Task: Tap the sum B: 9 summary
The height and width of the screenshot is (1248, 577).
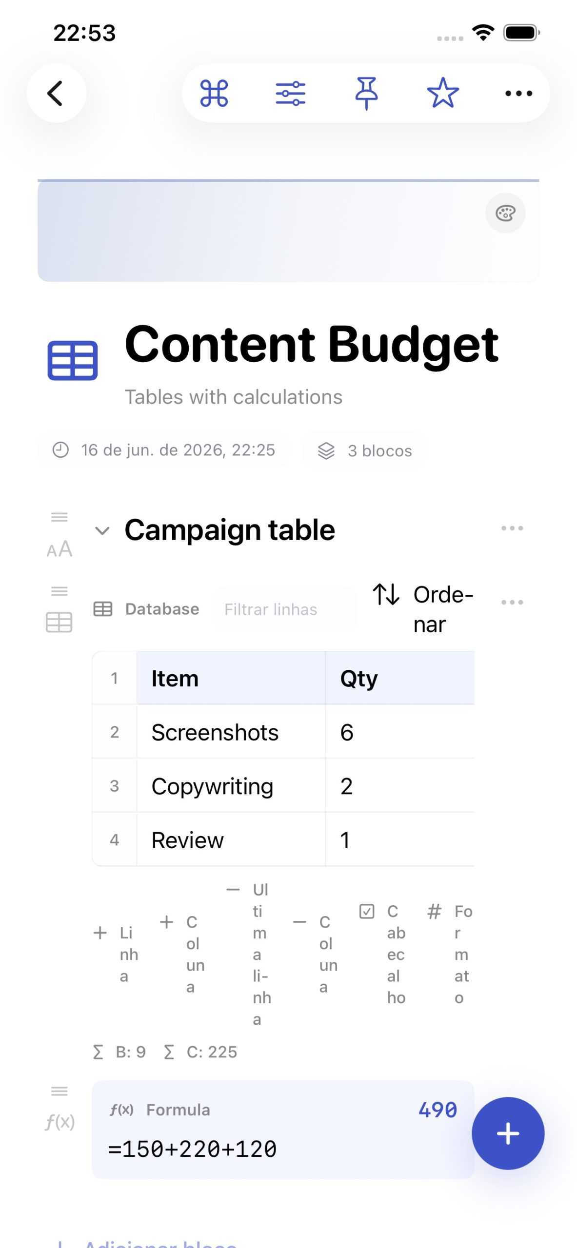Action: coord(119,1052)
